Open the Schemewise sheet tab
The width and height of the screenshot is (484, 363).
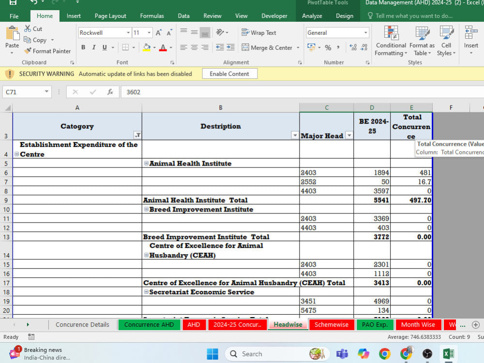[x=331, y=324]
